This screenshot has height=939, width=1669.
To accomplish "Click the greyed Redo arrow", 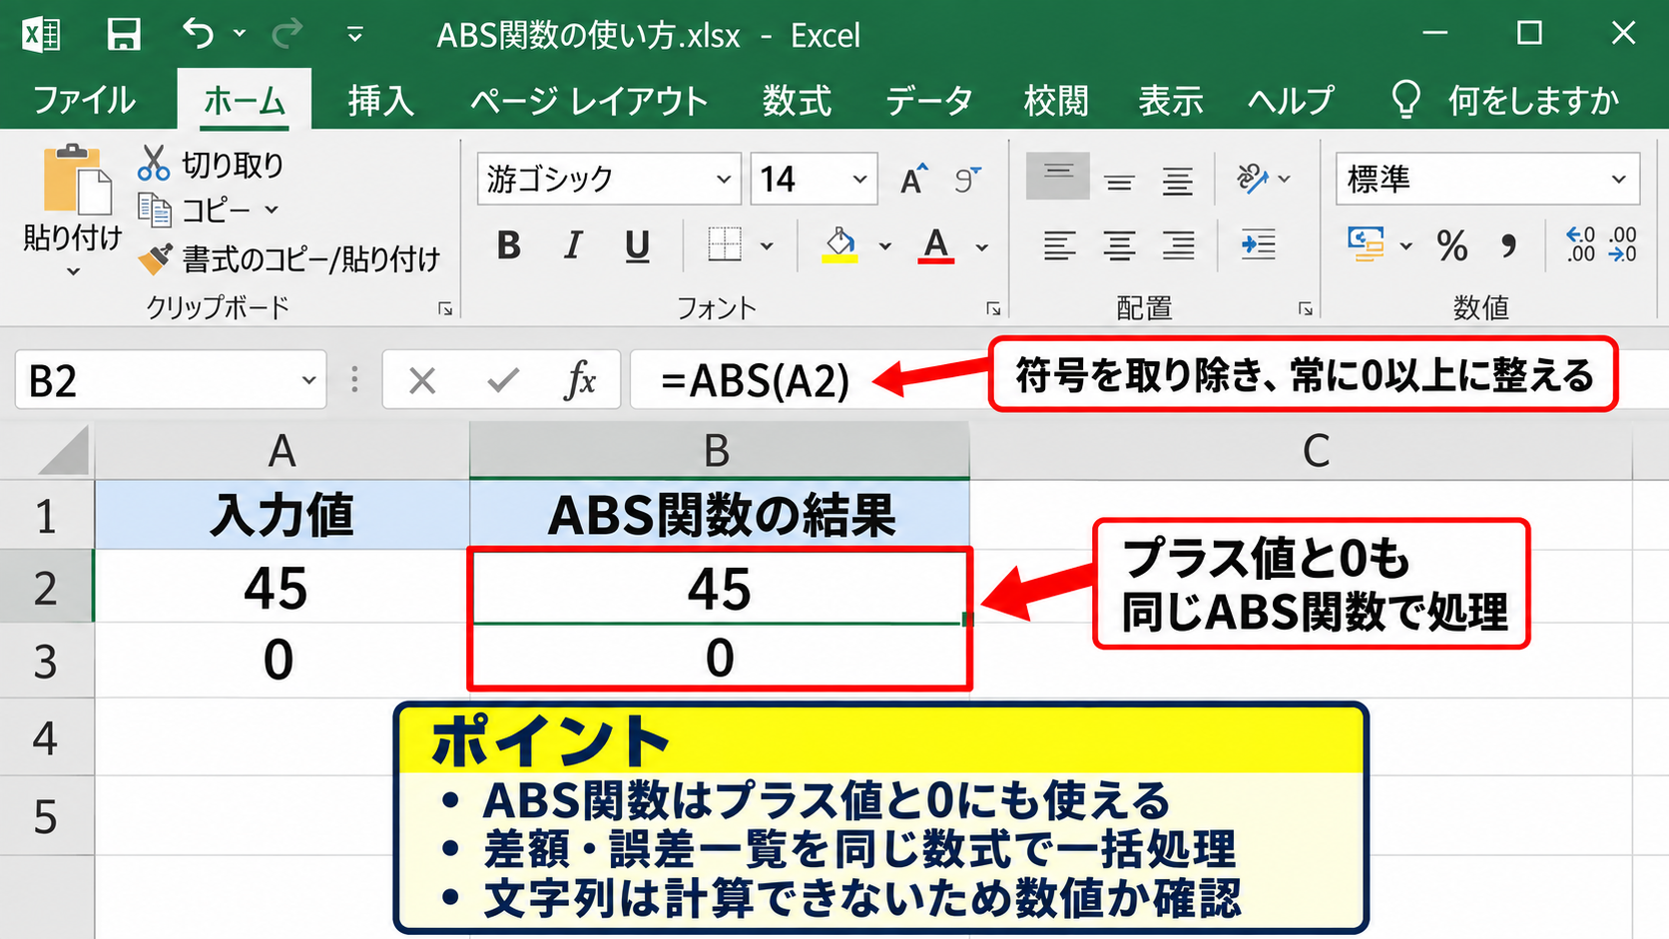I will tap(287, 34).
